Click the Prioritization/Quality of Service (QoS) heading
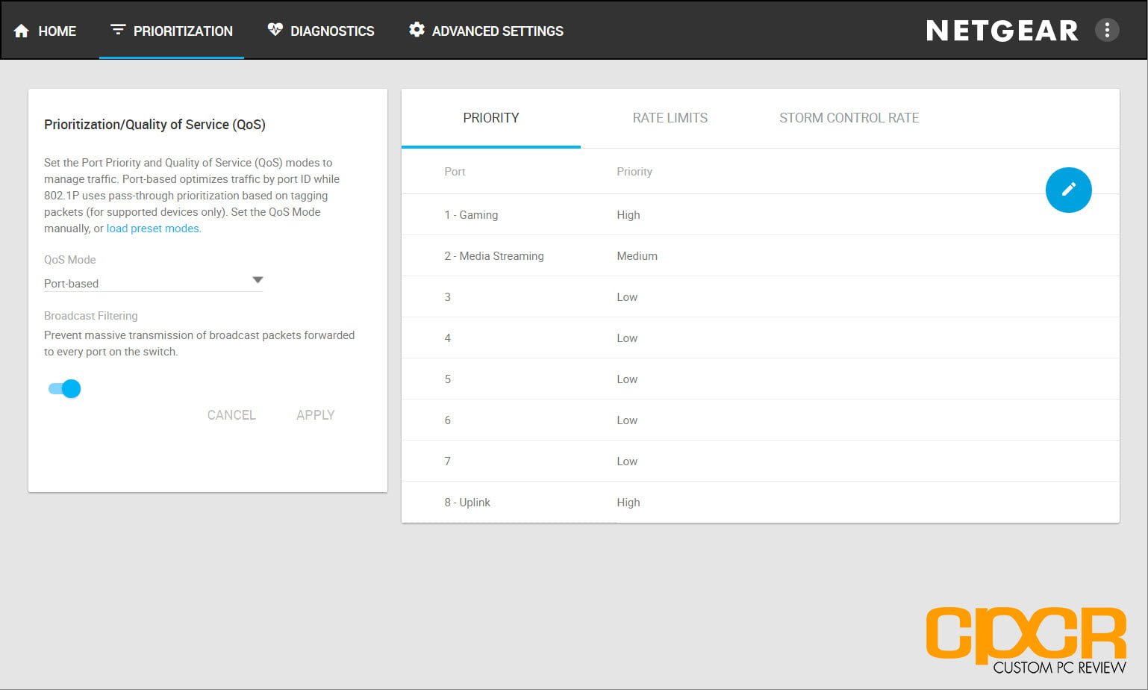 click(155, 125)
